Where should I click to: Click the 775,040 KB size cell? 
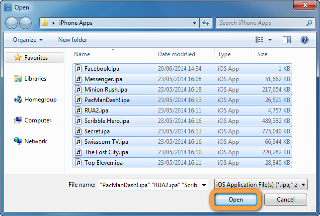276,131
